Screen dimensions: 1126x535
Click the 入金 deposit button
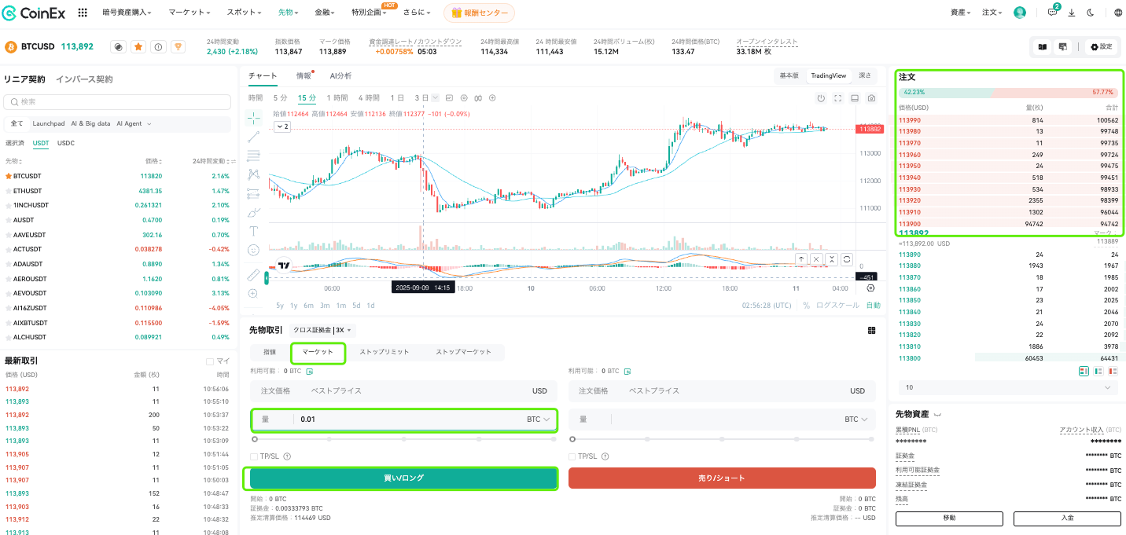[x=1067, y=519]
